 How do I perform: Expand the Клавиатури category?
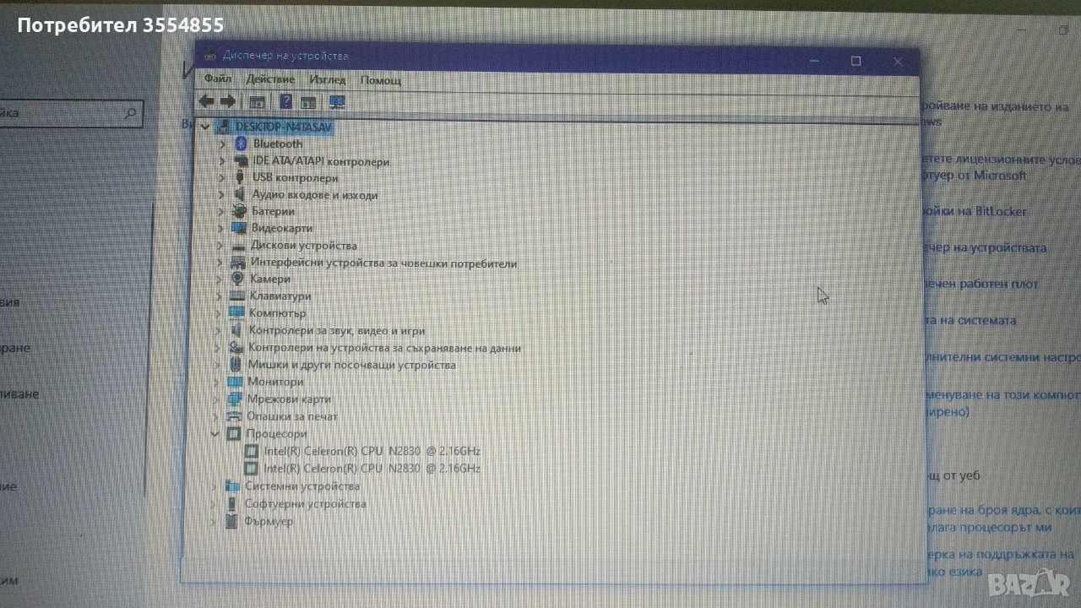pyautogui.click(x=220, y=296)
